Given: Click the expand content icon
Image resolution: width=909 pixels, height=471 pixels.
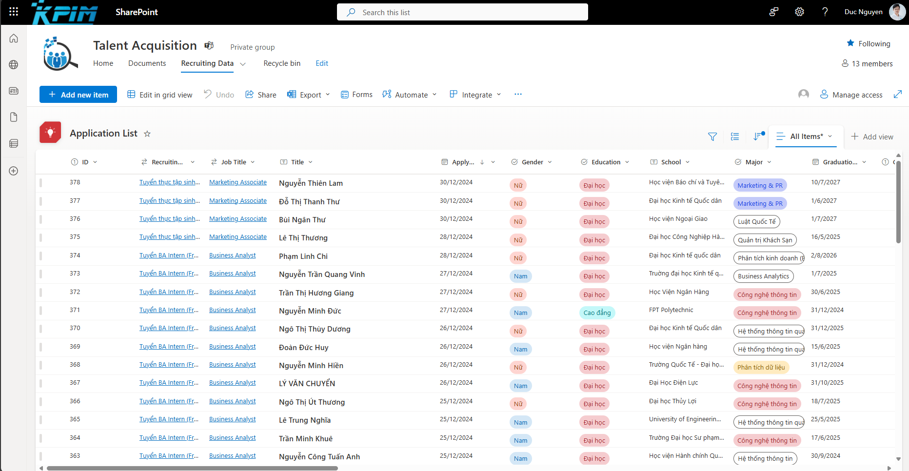Looking at the screenshot, I should click(x=898, y=94).
